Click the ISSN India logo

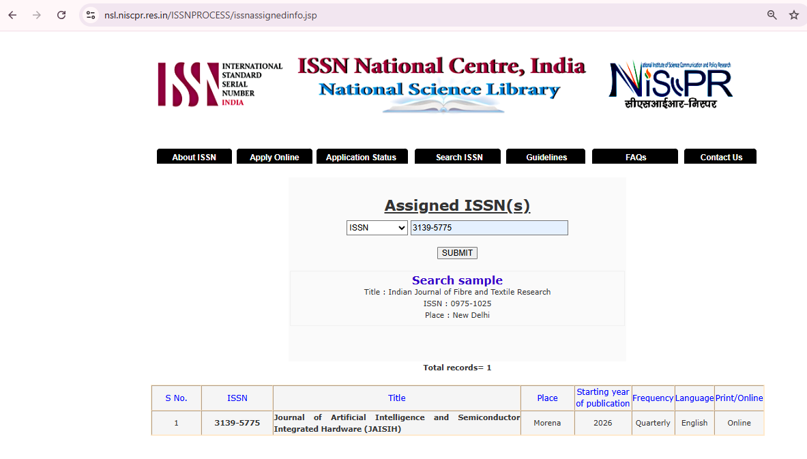220,84
